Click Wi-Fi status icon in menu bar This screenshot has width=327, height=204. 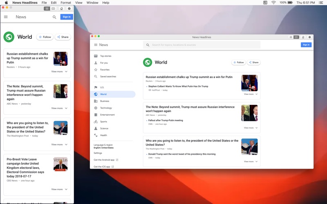pyautogui.click(x=273, y=2)
